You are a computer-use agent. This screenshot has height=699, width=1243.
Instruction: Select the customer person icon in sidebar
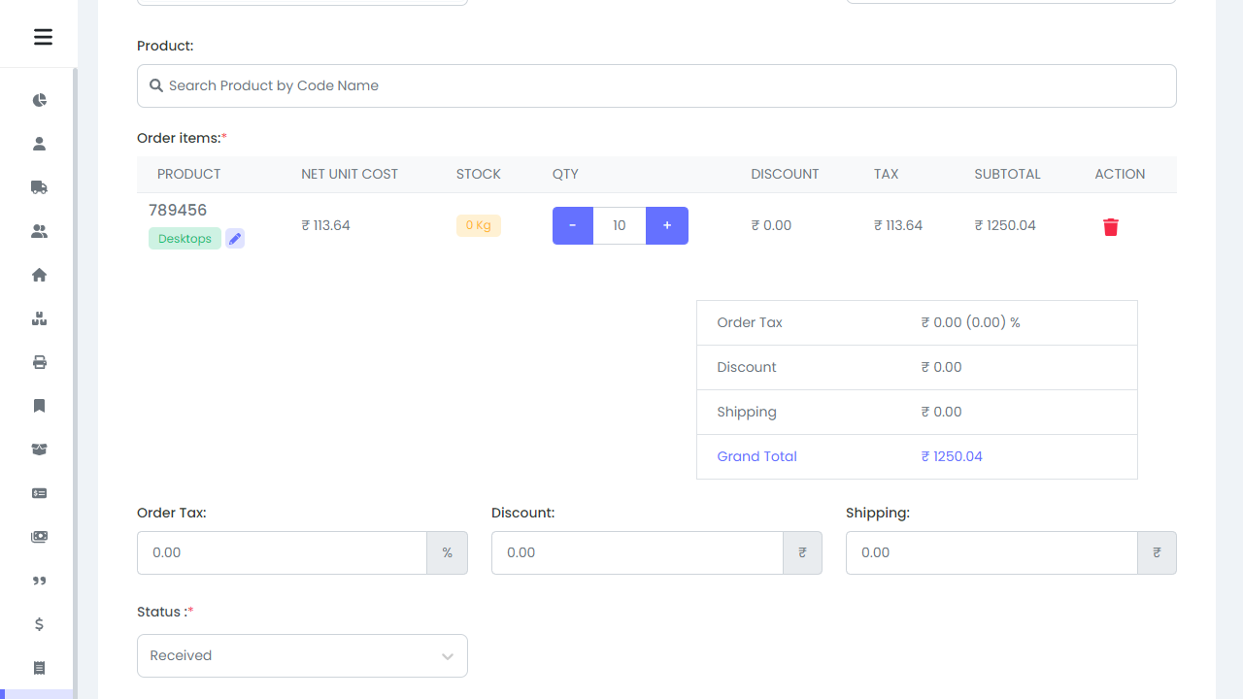tap(39, 143)
